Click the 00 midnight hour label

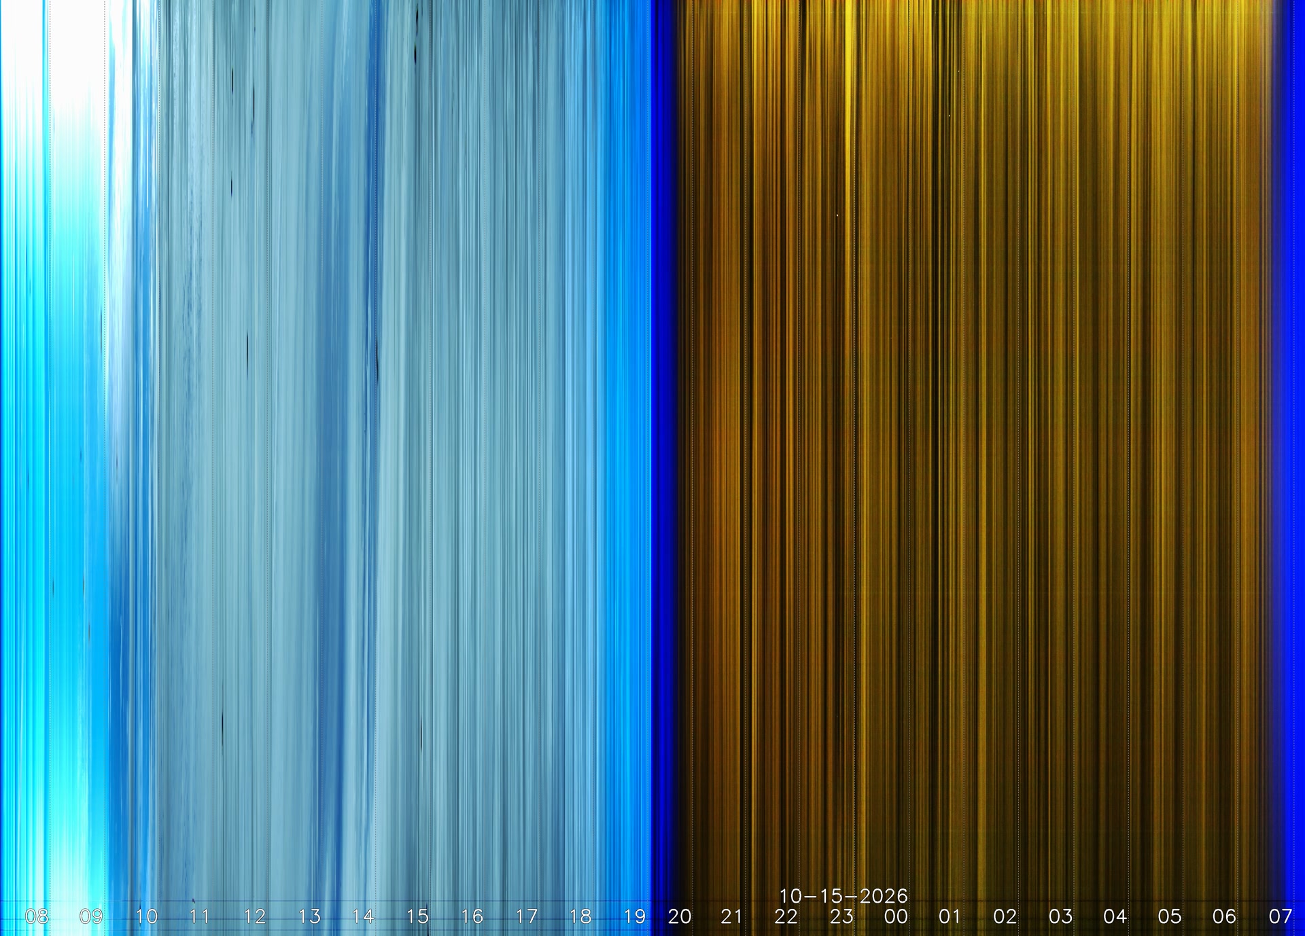pyautogui.click(x=896, y=916)
